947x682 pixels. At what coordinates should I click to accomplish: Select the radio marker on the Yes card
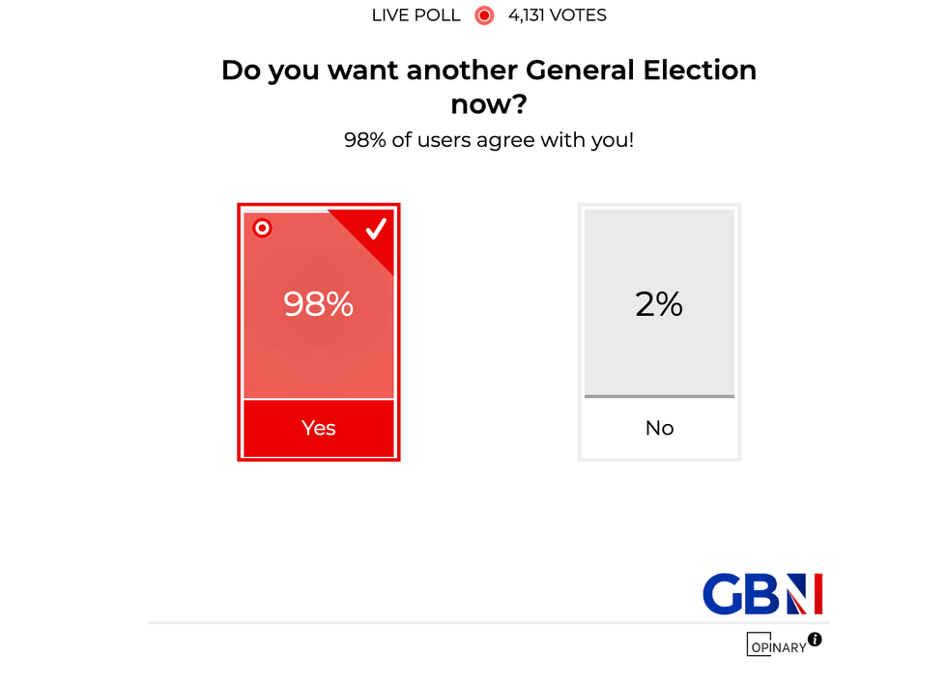click(x=262, y=228)
